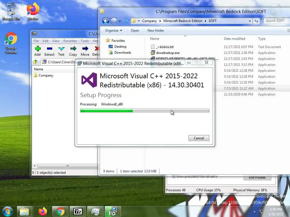Switch to 7-Zip on the taskbar
290x217 pixels.
coord(78,211)
